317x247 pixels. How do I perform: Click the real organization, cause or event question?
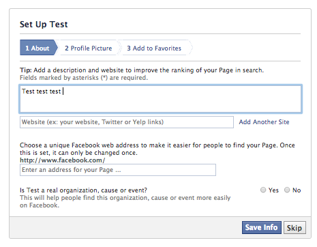click(x=83, y=190)
